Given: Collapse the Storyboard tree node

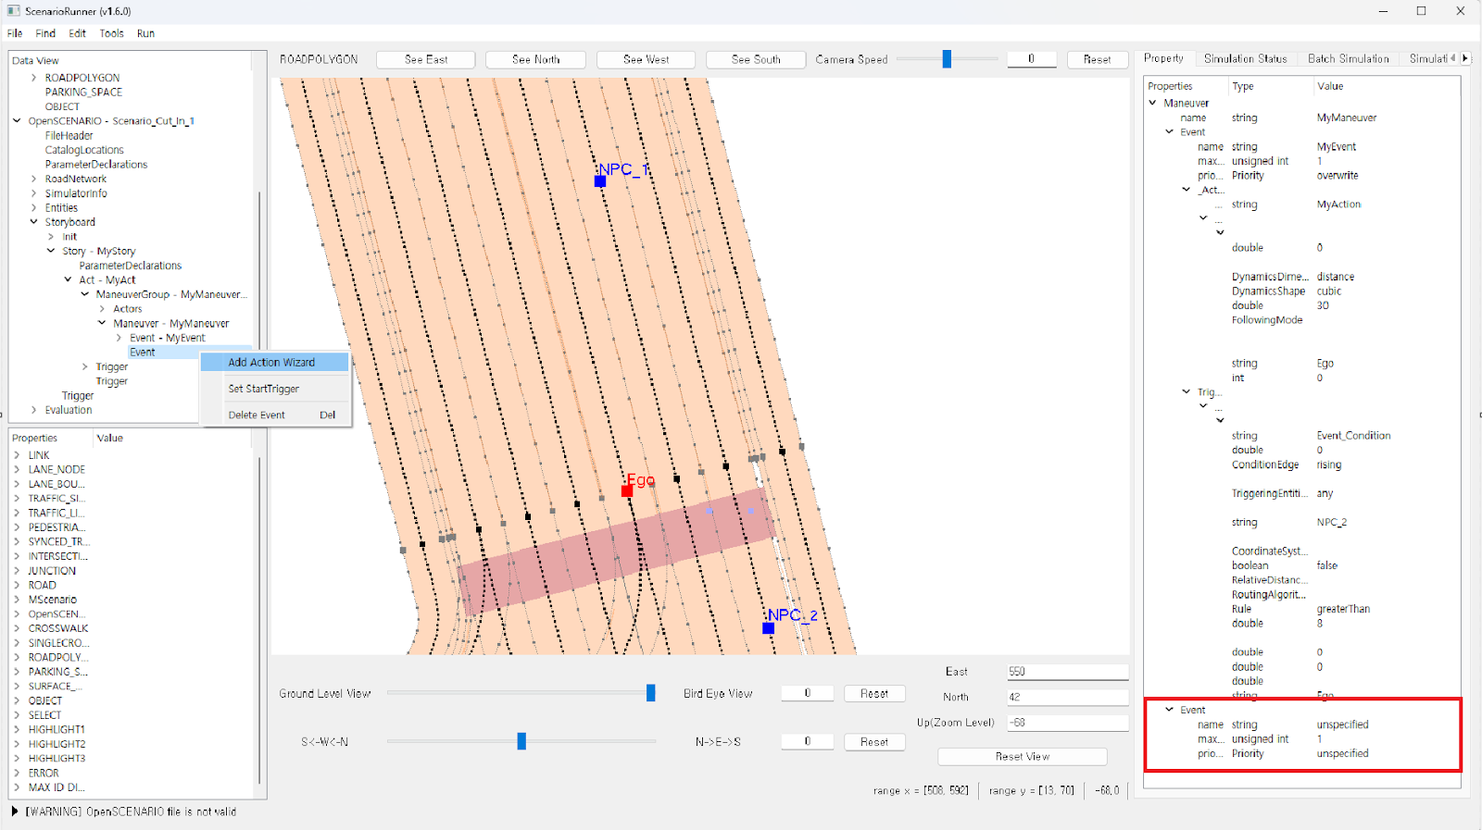Looking at the screenshot, I should [34, 222].
